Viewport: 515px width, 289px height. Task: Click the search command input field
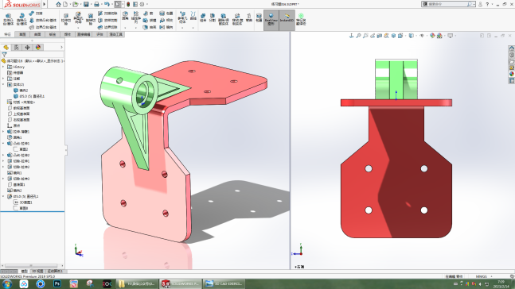[447, 4]
